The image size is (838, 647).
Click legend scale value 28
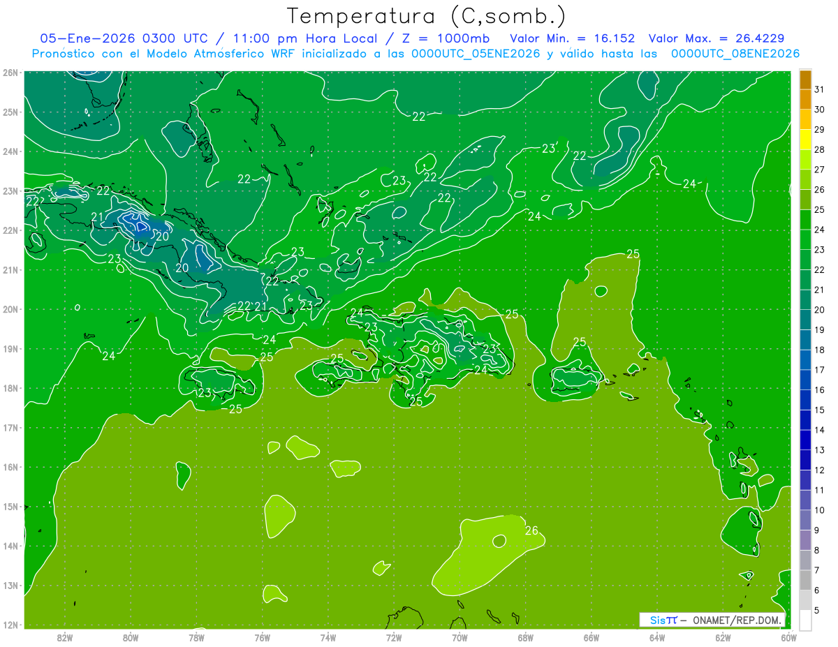(819, 150)
